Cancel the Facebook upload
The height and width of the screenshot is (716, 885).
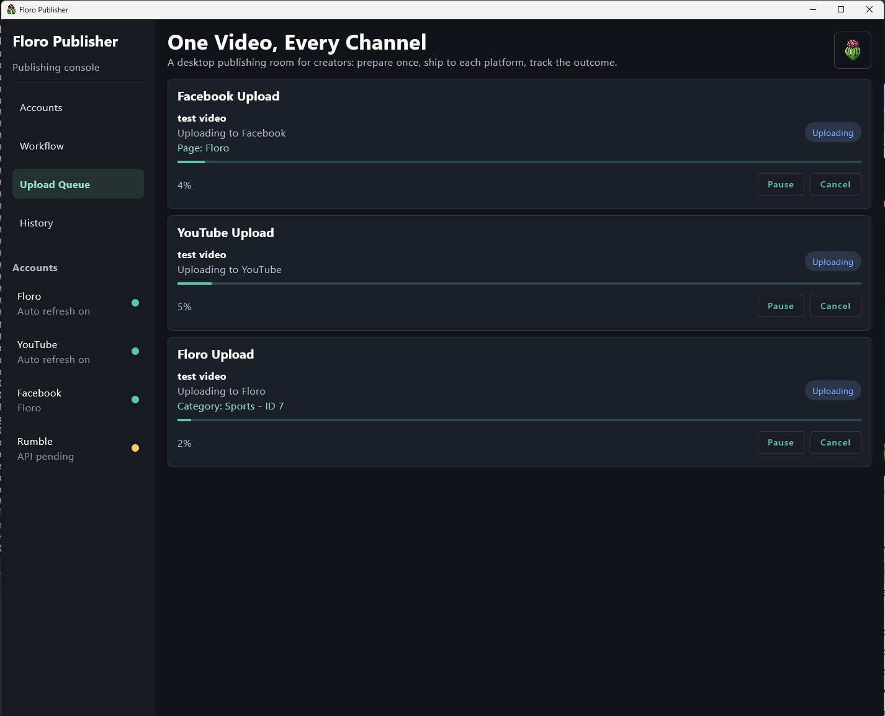(835, 184)
